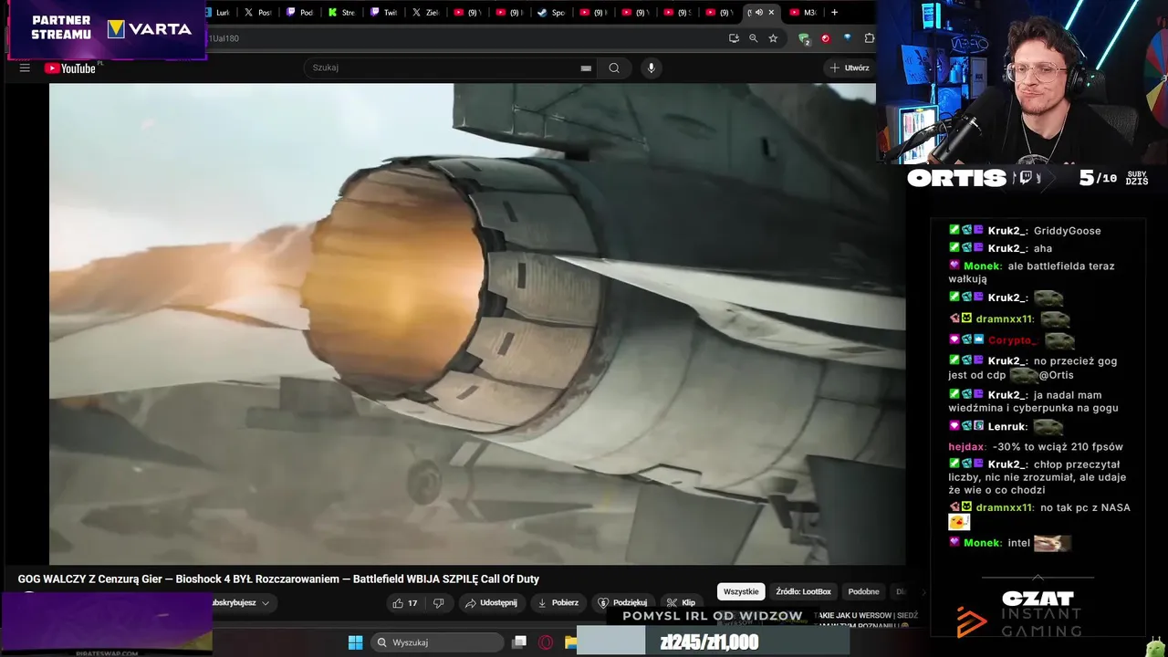Open the red circular extension icon
The height and width of the screenshot is (657, 1168).
pyautogui.click(x=826, y=38)
